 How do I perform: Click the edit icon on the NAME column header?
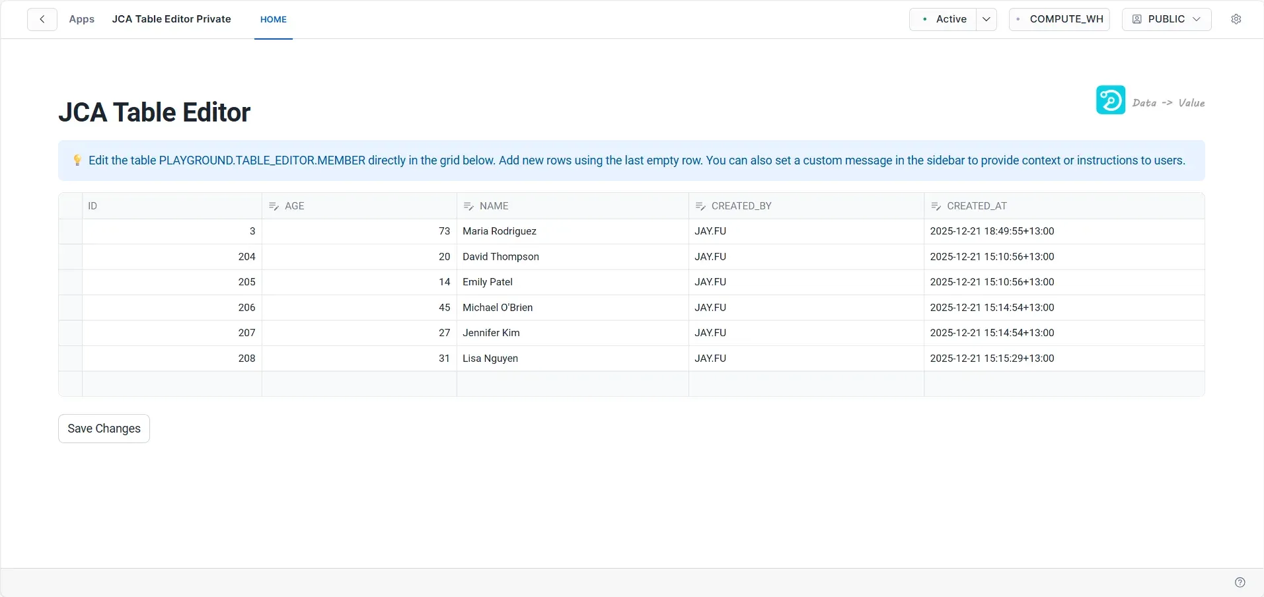(468, 205)
